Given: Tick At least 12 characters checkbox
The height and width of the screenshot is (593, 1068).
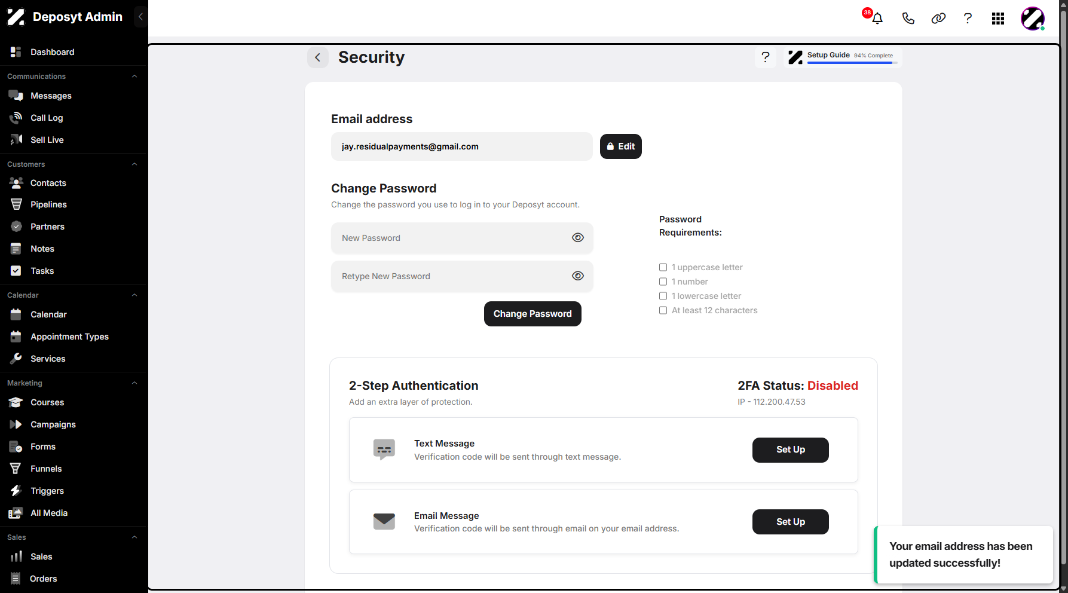Looking at the screenshot, I should 663,310.
